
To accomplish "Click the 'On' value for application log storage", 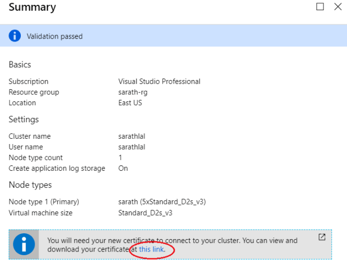I will [x=123, y=168].
